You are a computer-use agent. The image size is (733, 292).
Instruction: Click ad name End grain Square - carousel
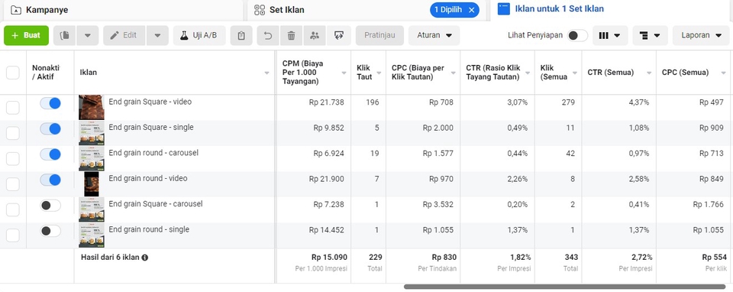(156, 203)
